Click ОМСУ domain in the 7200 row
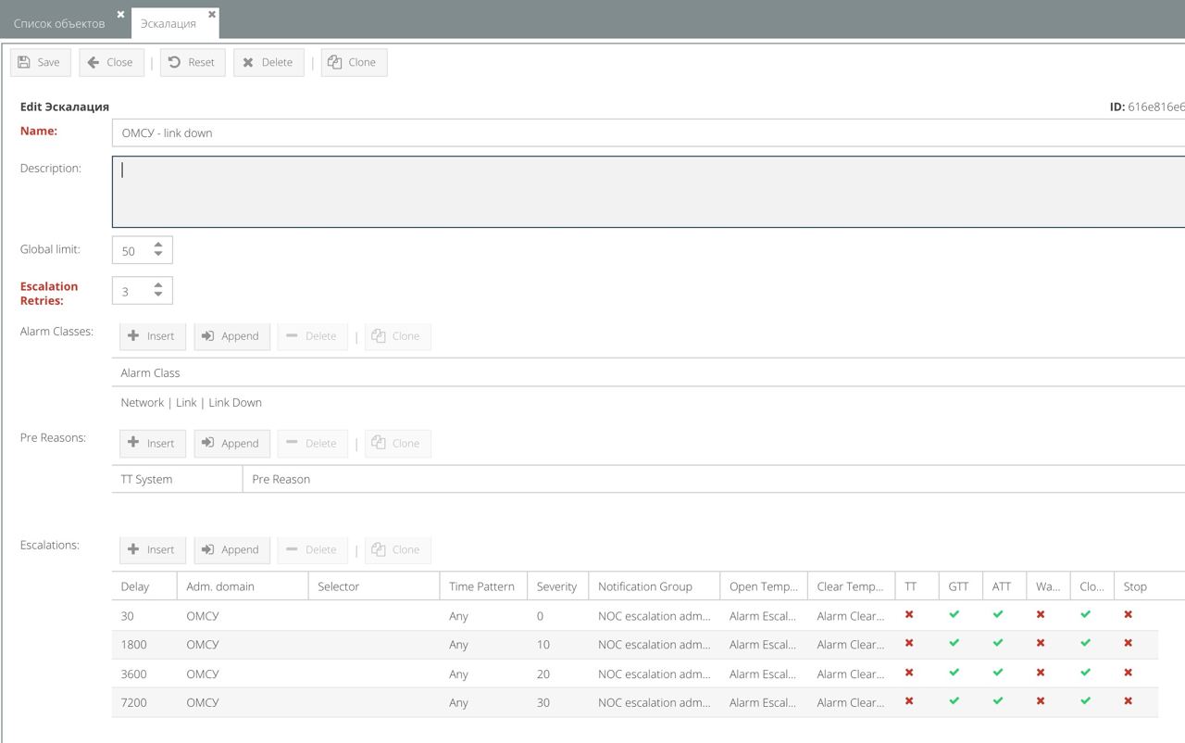 coord(243,702)
